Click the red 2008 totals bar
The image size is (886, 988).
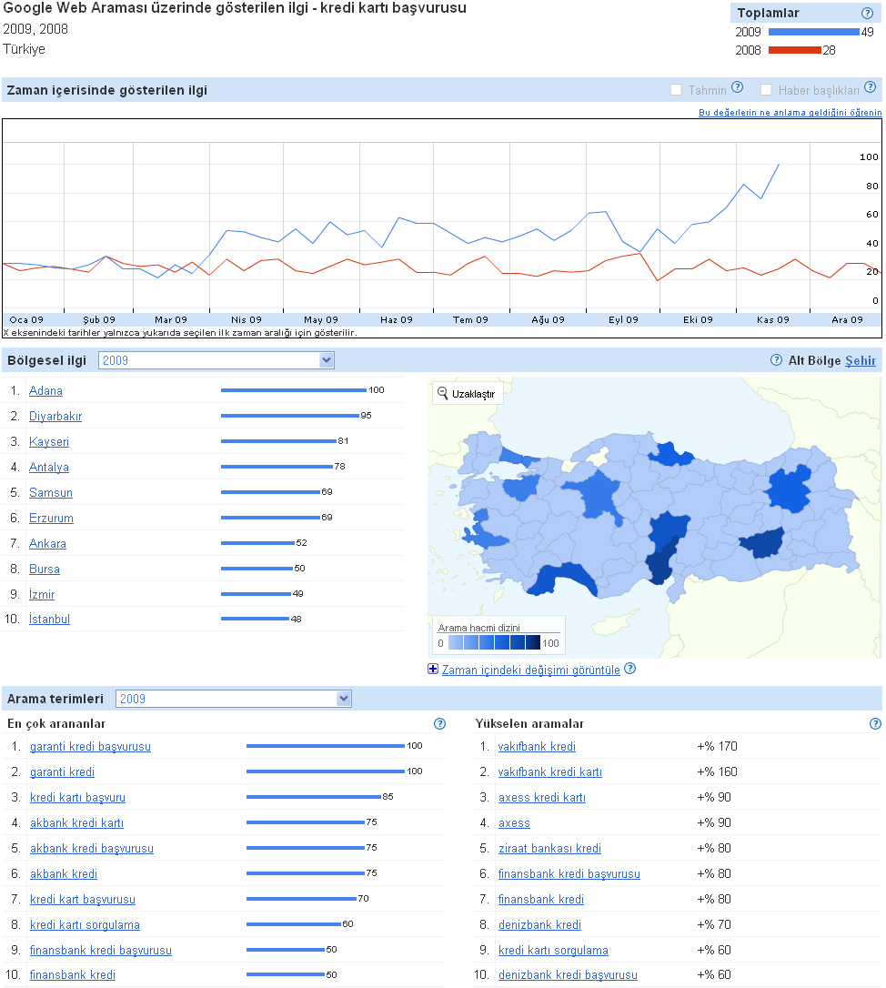[795, 50]
